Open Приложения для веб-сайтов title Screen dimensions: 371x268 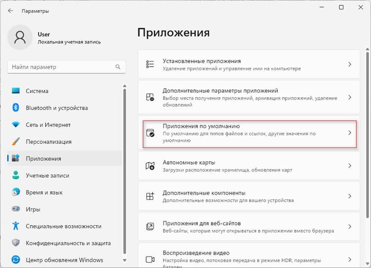[202, 223]
